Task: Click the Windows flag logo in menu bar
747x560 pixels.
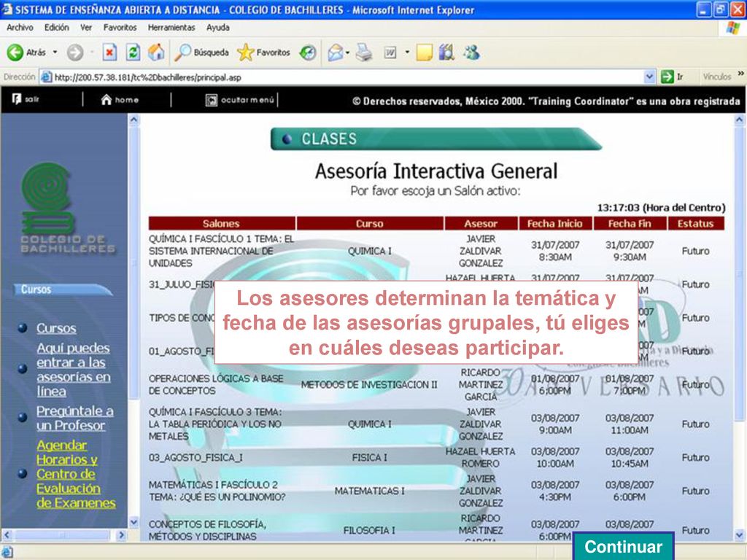Action: [x=733, y=28]
